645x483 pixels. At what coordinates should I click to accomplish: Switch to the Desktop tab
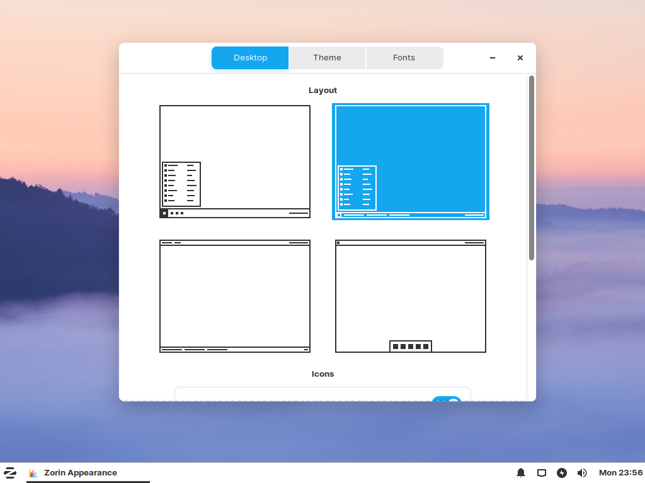tap(250, 58)
